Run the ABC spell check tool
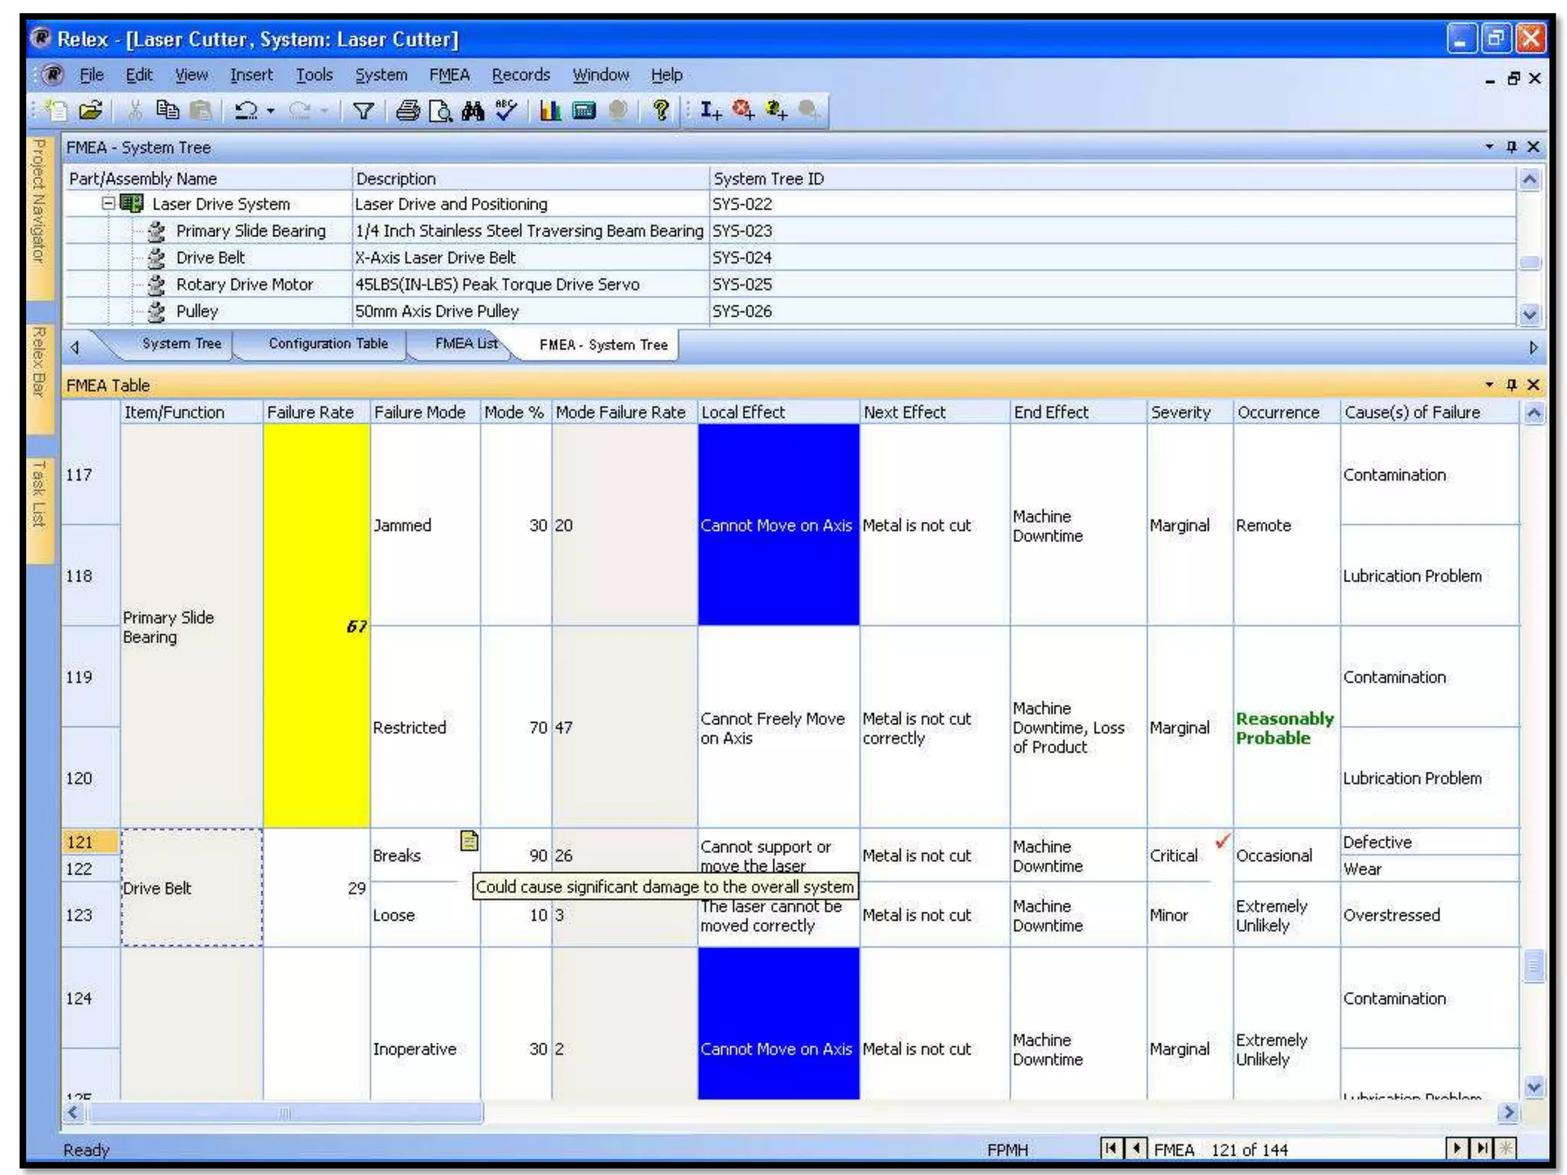Viewport: 1567px width, 1175px height. tap(506, 111)
